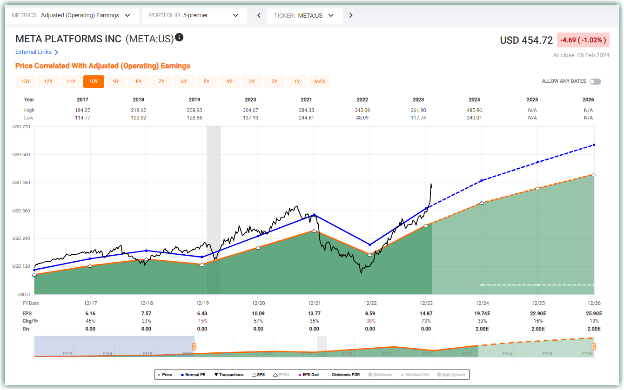Click the EPS estimate 25.90E
The image size is (624, 390).
(593, 313)
